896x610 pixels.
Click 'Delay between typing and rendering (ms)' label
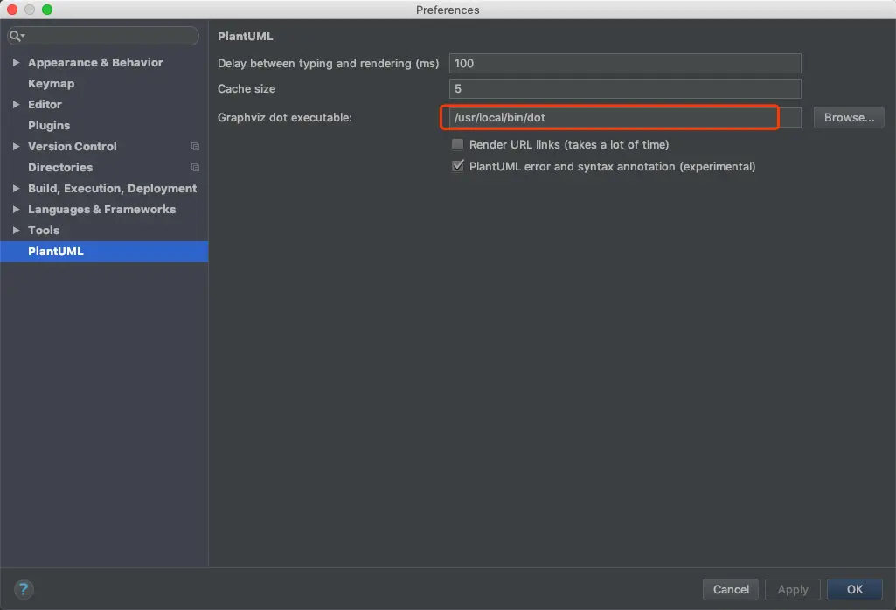(328, 64)
